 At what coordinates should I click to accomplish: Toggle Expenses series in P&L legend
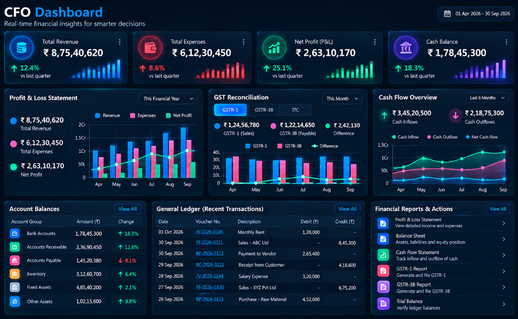coord(143,116)
